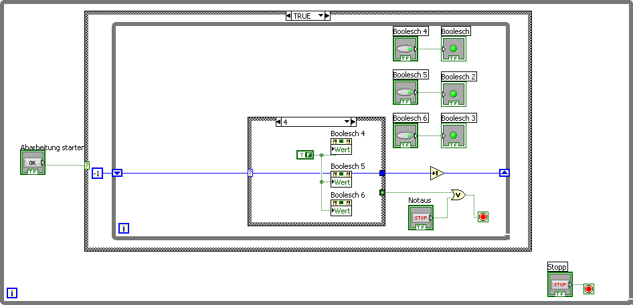Click the inner loop iteration terminal i
Image resolution: width=633 pixels, height=305 pixels.
point(124,228)
